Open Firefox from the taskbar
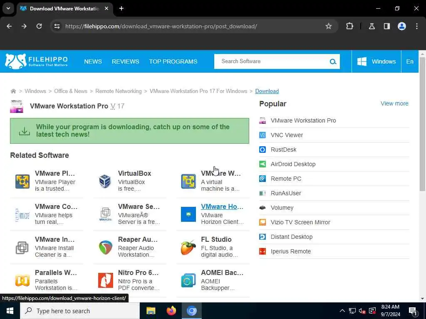The height and width of the screenshot is (319, 426). (x=171, y=311)
